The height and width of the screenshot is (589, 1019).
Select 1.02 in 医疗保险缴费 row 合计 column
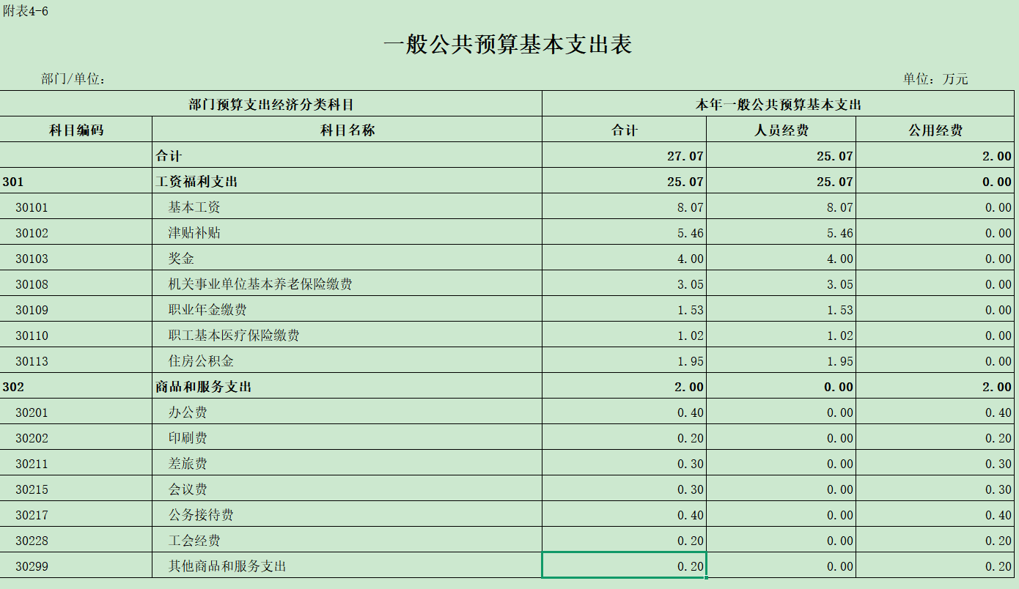point(625,335)
